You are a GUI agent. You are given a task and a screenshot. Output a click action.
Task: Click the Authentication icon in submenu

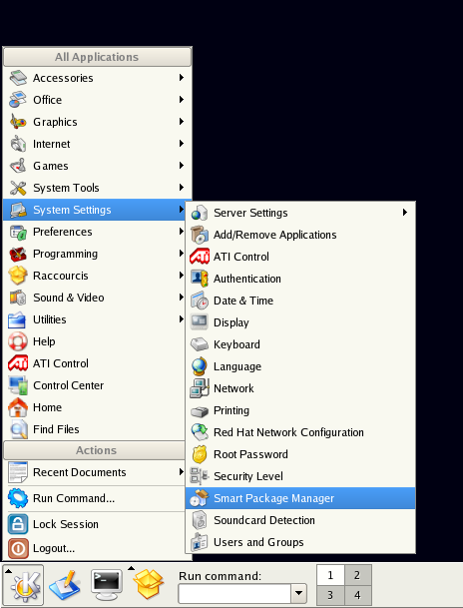coord(200,279)
